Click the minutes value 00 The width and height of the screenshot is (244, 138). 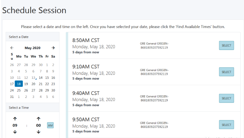38,125
